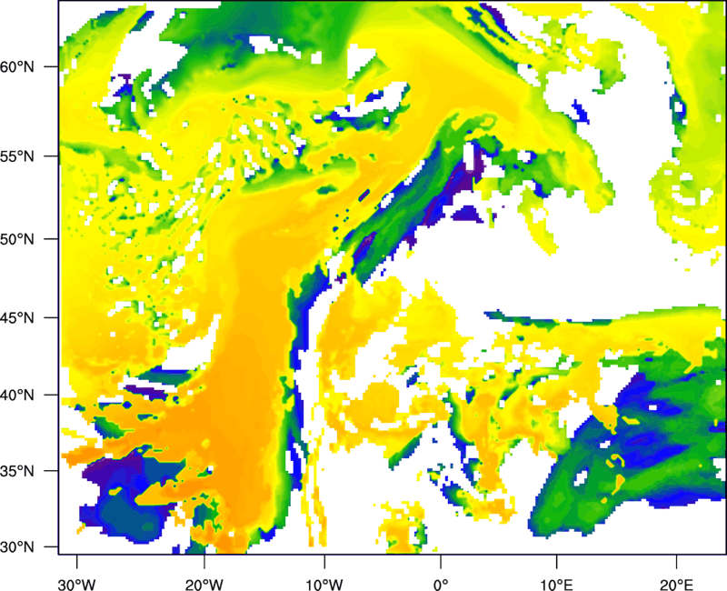Viewport: 727px width, 591px height.
Task: Click the 20°W longitude label
Action: pyautogui.click(x=204, y=585)
